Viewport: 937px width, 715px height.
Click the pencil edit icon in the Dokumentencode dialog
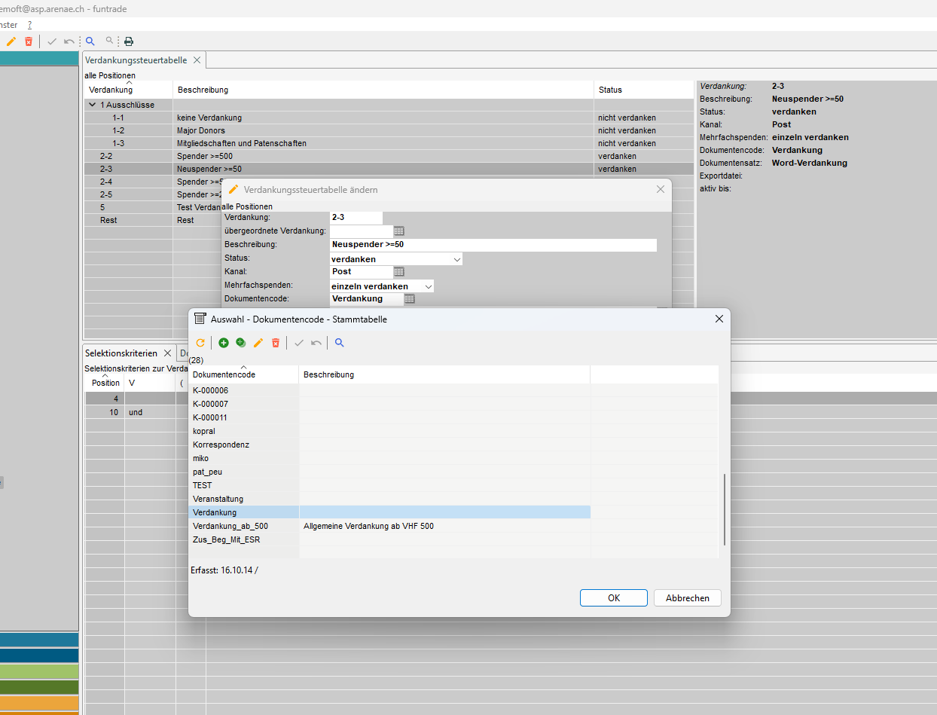pyautogui.click(x=258, y=343)
